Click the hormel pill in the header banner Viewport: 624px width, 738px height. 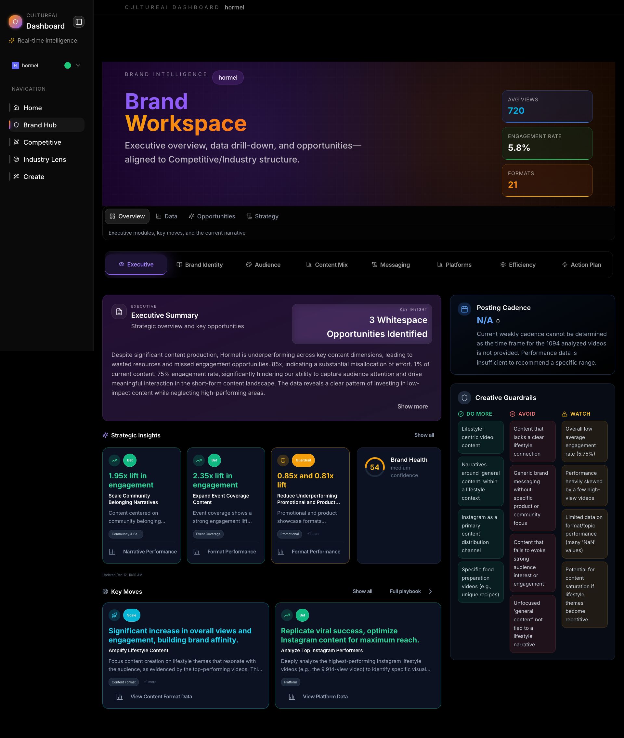[228, 77]
